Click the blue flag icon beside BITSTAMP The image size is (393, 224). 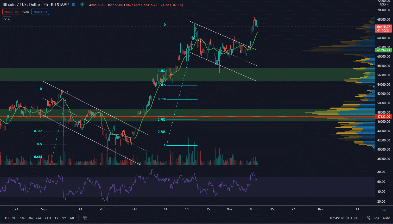pos(73,4)
